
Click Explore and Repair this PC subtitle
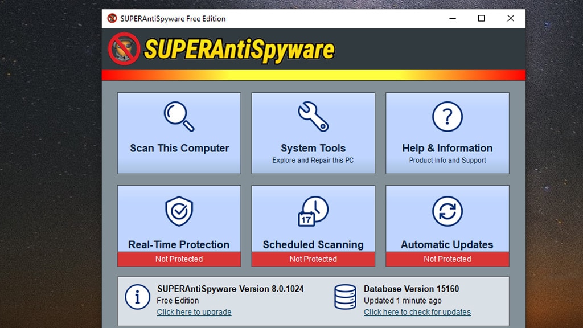pyautogui.click(x=313, y=160)
